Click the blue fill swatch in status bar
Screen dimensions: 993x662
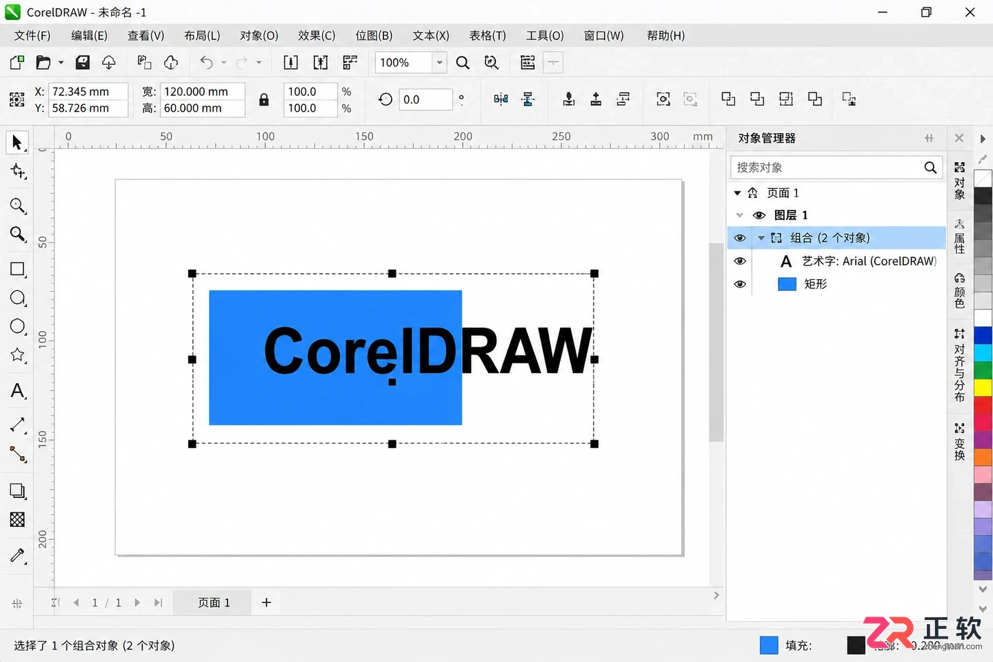tap(769, 645)
